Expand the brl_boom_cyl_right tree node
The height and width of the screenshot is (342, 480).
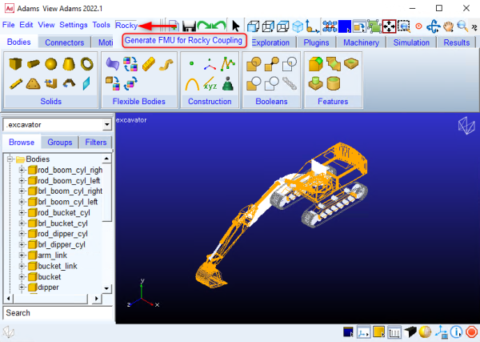[22, 191]
